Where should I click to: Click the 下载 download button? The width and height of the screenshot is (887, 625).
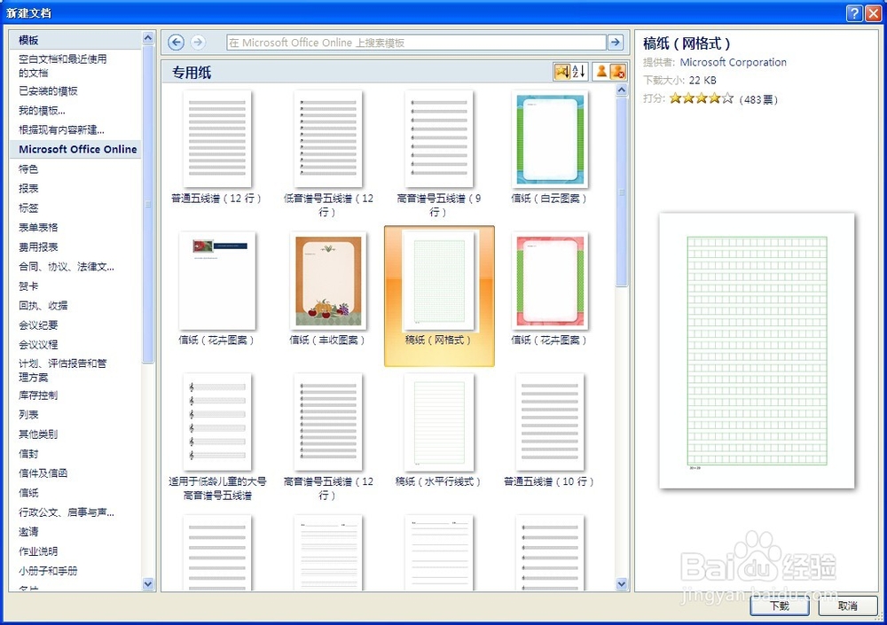click(x=779, y=606)
